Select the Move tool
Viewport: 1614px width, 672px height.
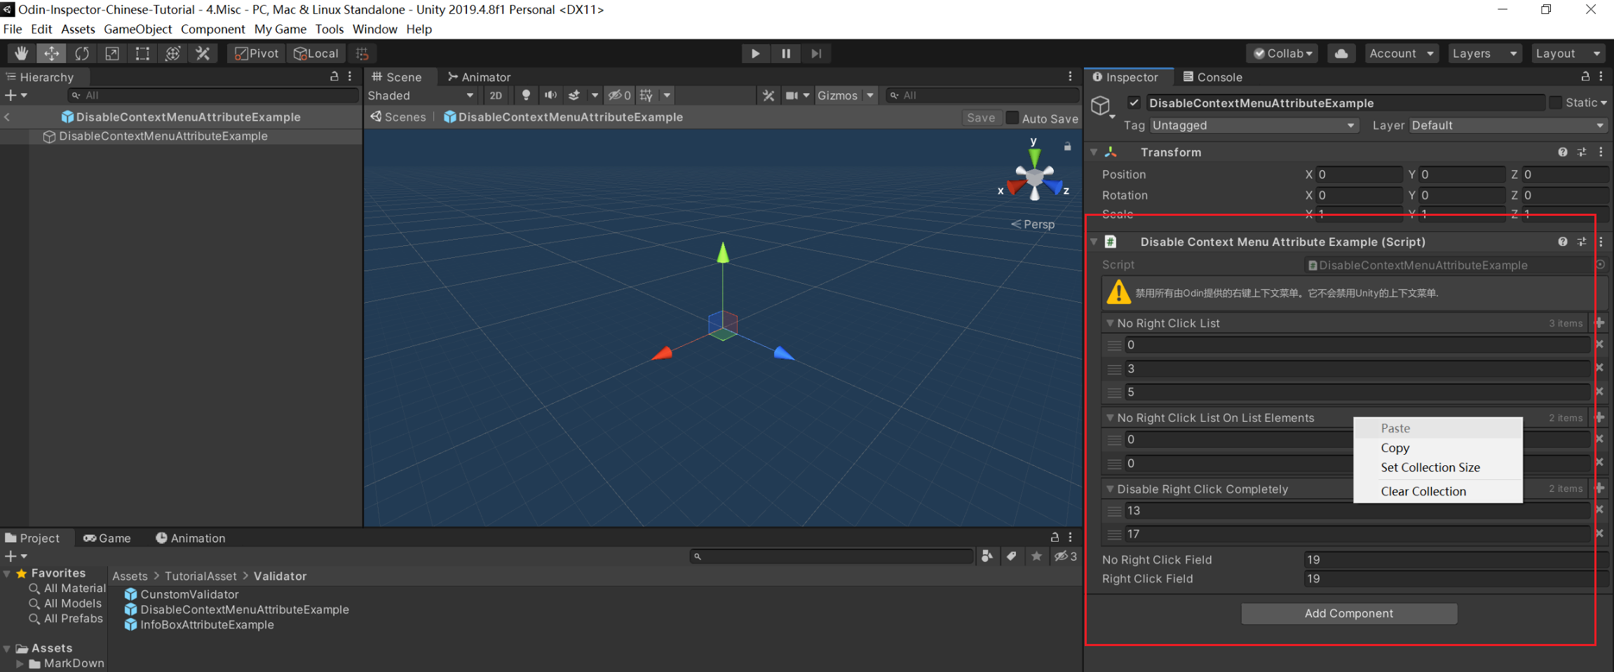pos(52,53)
